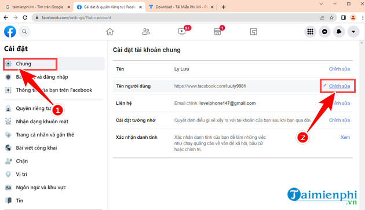Open Chặn settings
The image size is (365, 210).
54,161
